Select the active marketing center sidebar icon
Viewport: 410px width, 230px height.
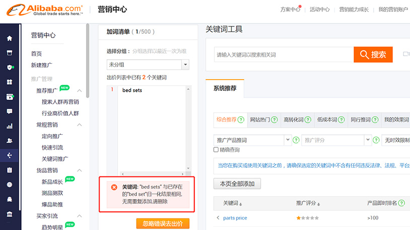click(10, 155)
